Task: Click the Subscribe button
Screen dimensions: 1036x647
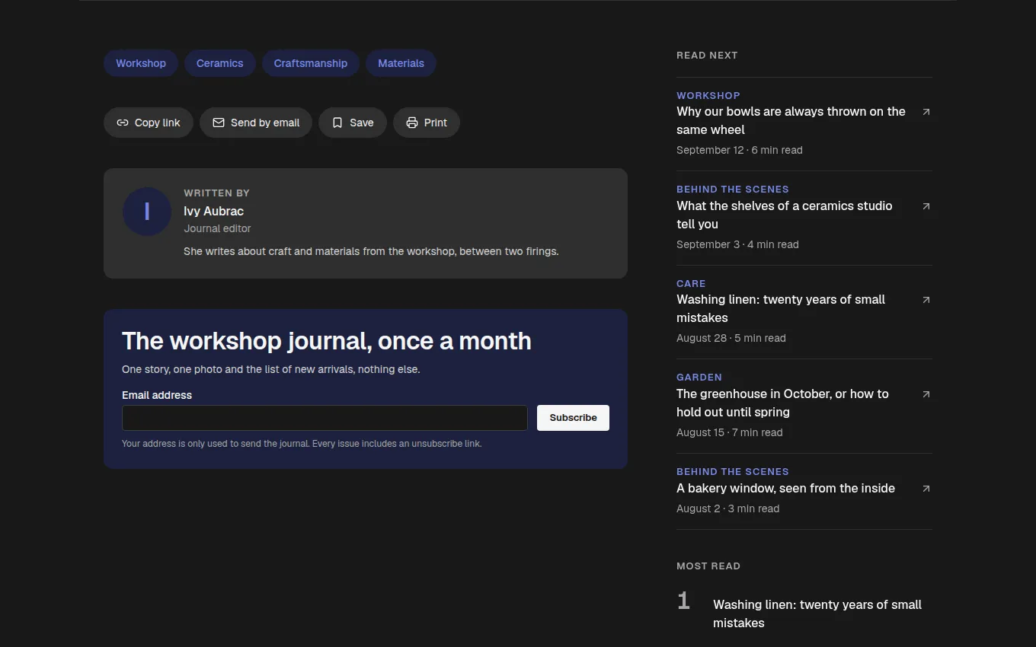Action: point(573,418)
